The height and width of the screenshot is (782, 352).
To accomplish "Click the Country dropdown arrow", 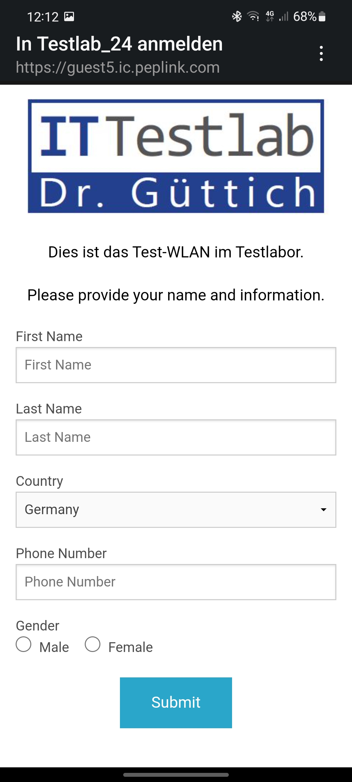I will click(x=323, y=510).
